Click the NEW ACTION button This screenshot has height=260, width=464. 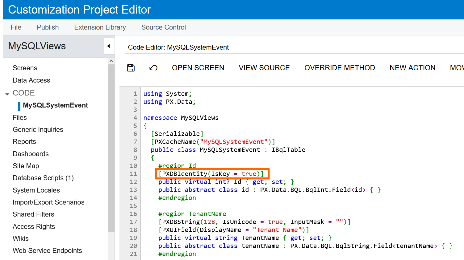pyautogui.click(x=412, y=68)
